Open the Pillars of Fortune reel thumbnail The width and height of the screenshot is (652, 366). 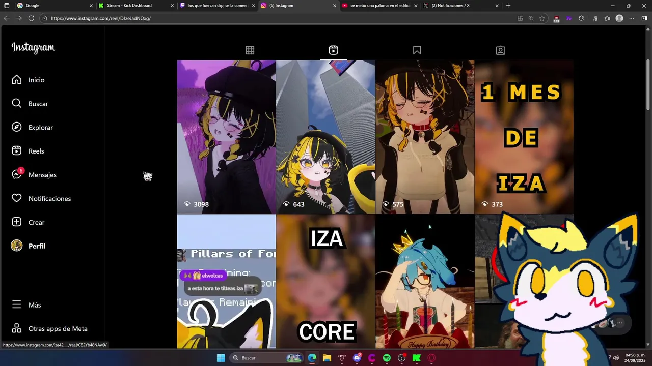226,281
